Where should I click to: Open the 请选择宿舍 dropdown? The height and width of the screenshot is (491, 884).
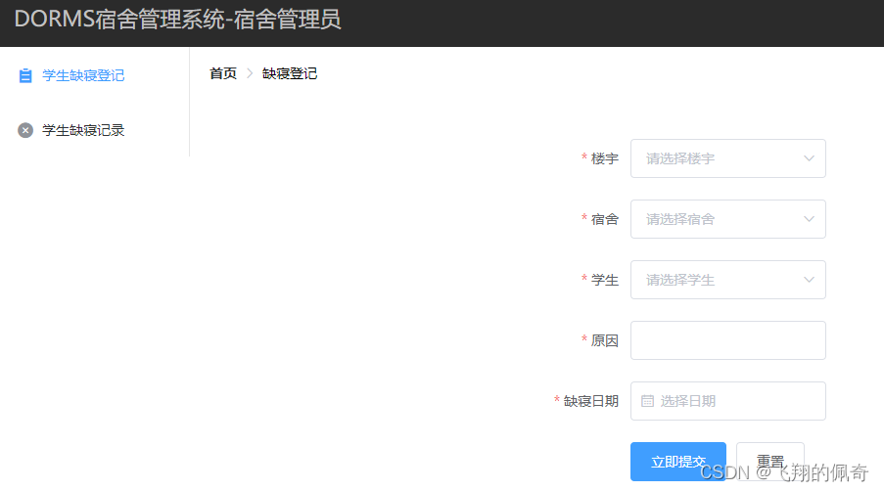727,219
